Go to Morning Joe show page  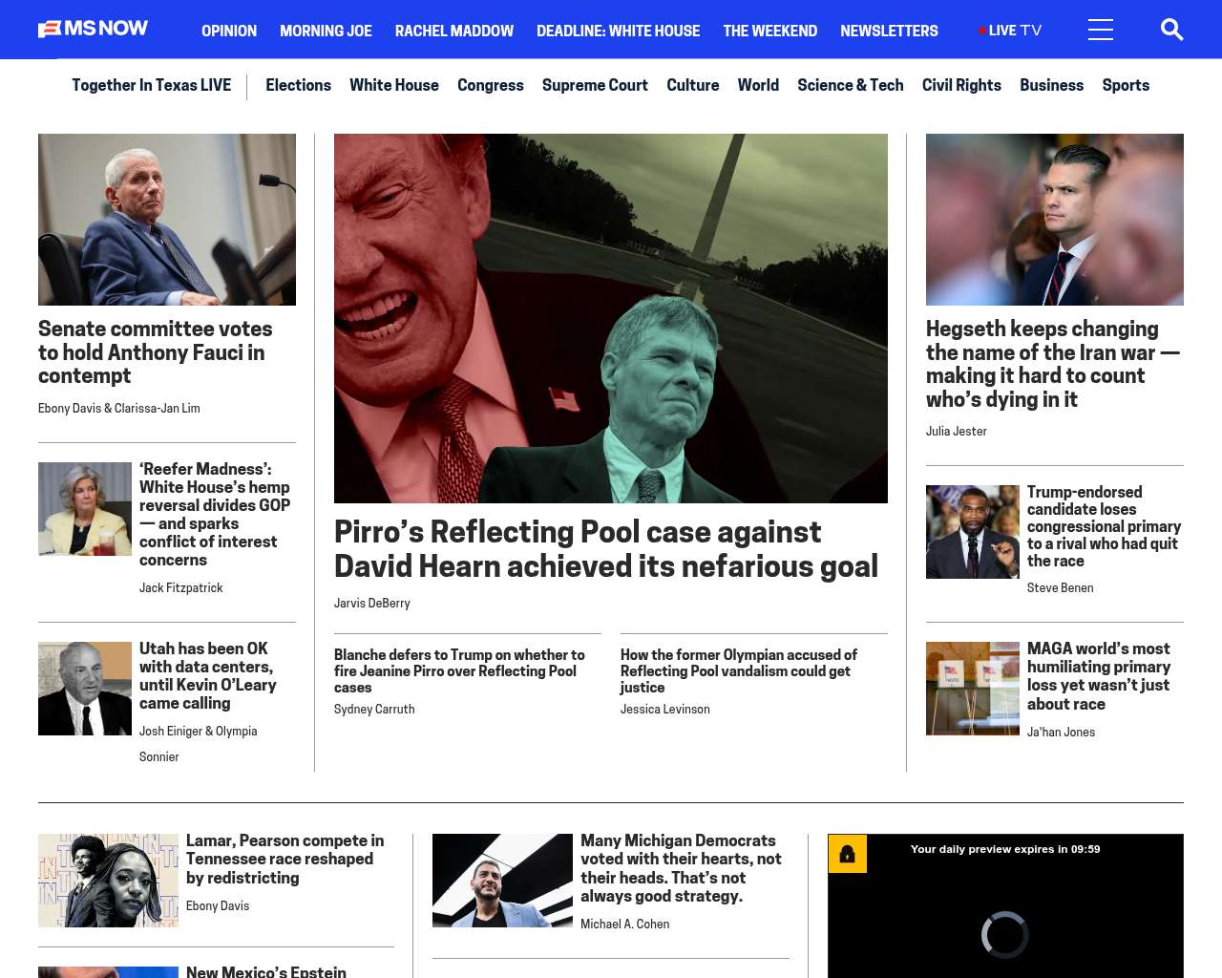326,31
